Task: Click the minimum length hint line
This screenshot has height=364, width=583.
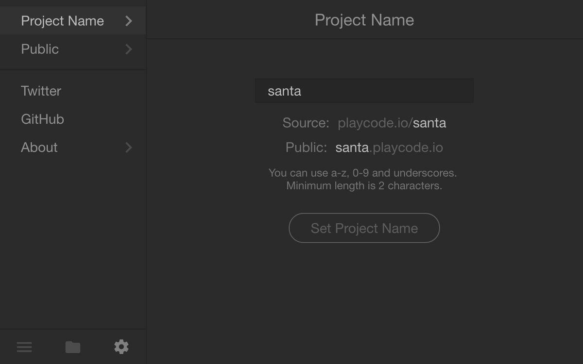Action: pyautogui.click(x=364, y=186)
